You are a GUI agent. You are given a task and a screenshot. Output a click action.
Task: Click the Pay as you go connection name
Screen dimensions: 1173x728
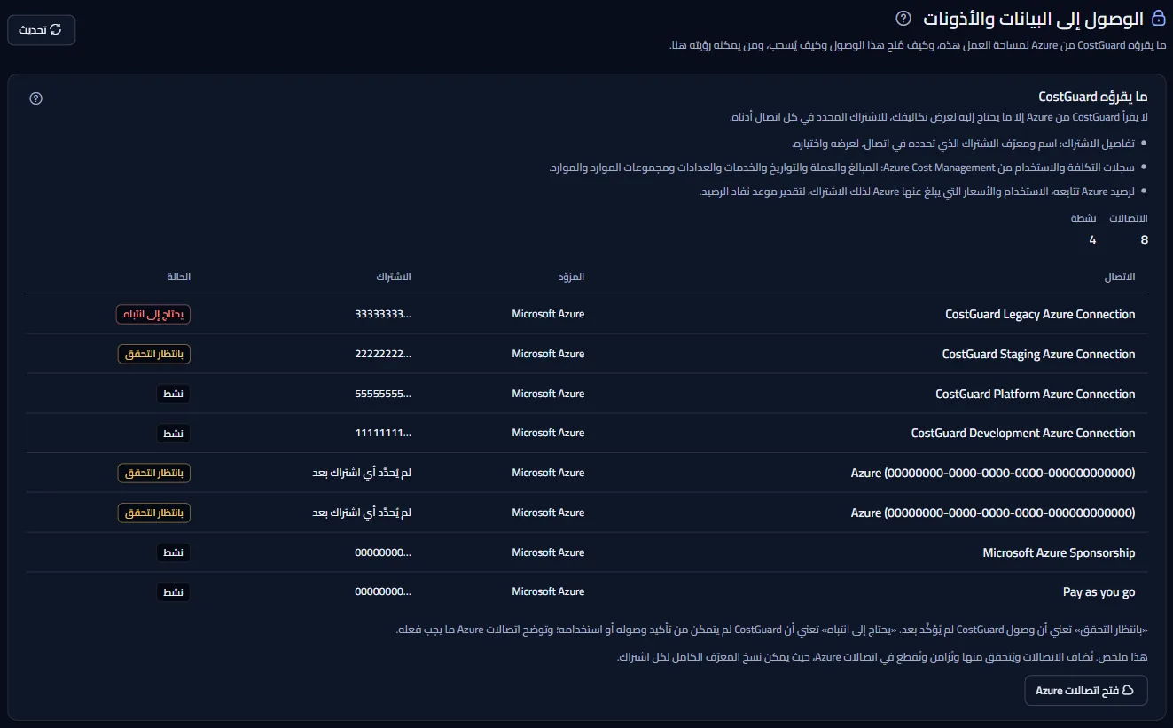tap(1099, 591)
